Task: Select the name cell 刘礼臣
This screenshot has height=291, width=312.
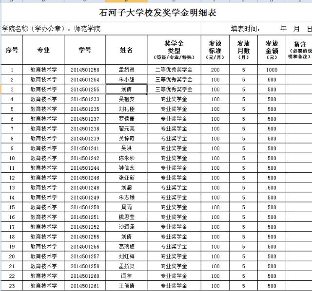Action: click(x=126, y=109)
